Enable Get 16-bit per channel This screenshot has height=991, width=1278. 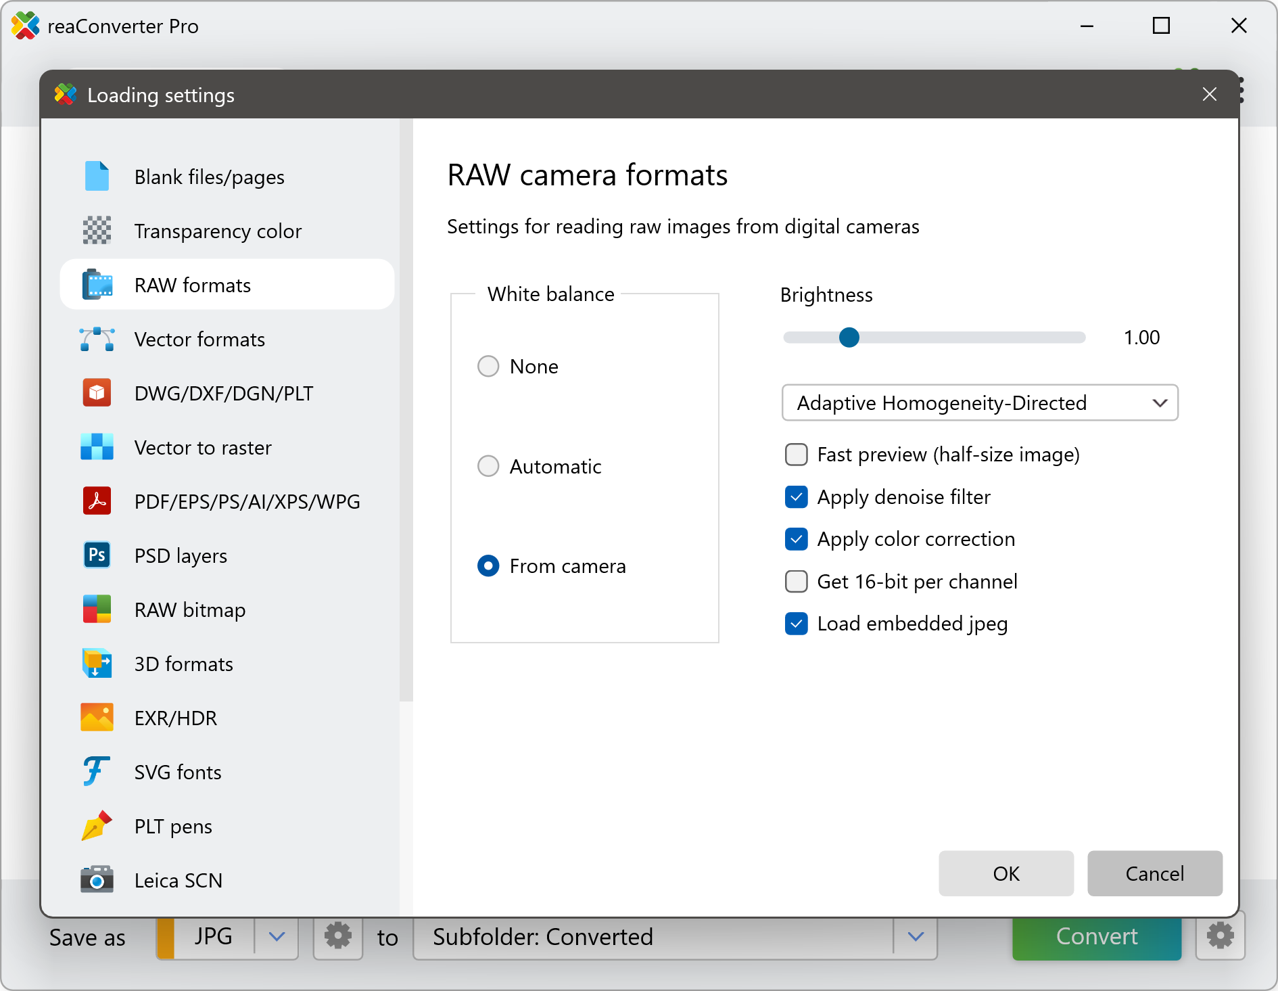[797, 582]
